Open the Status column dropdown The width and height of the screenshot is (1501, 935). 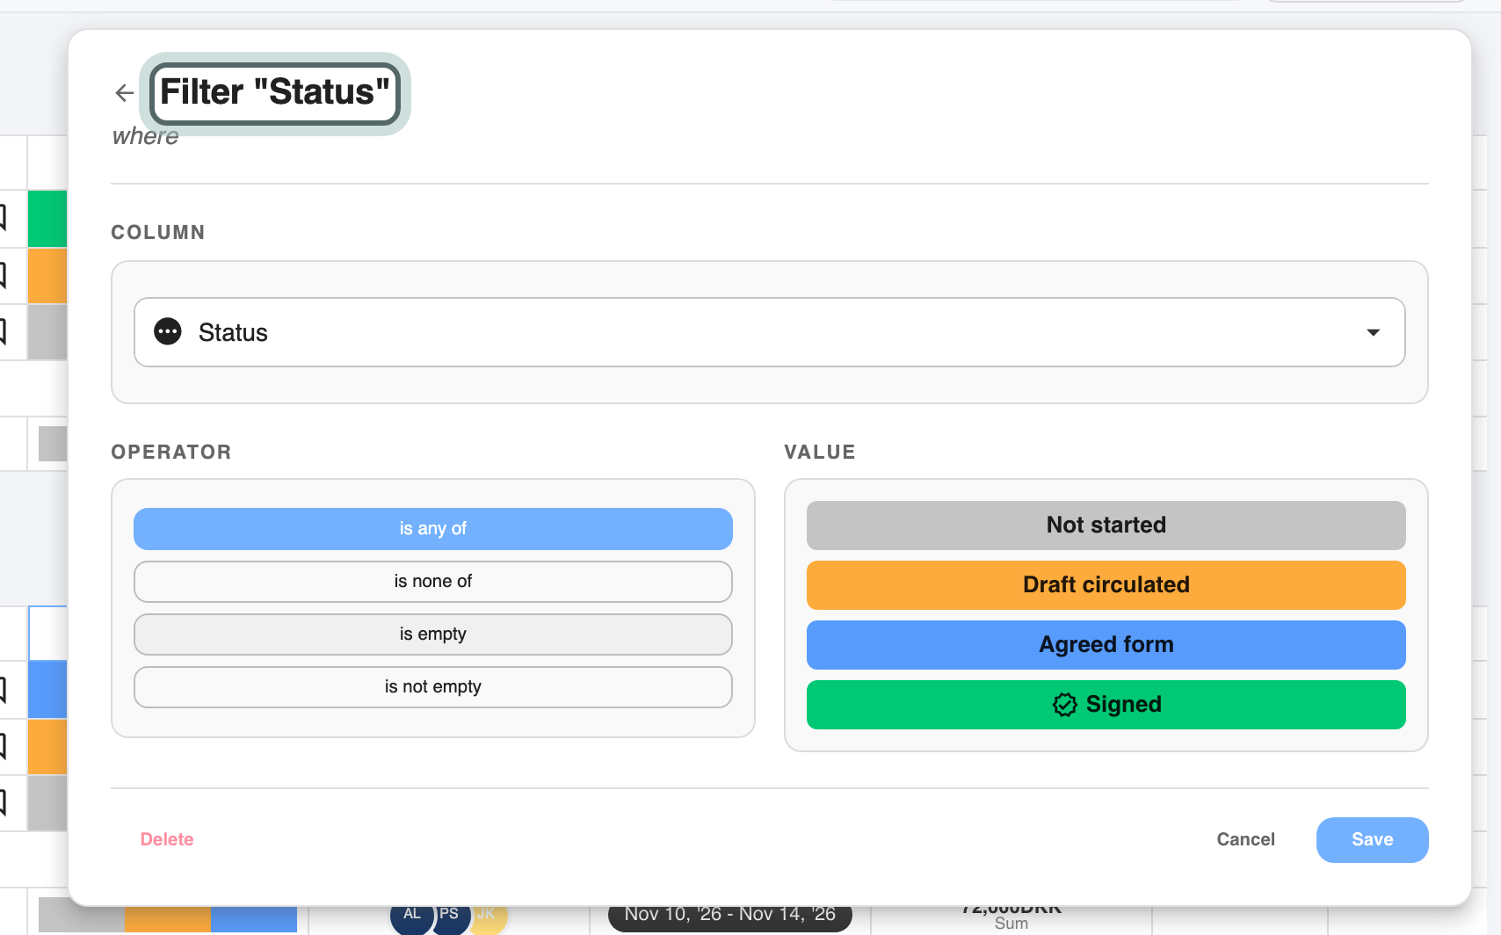point(769,332)
